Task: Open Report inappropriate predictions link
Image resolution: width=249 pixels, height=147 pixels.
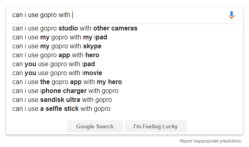Action: click(210, 141)
